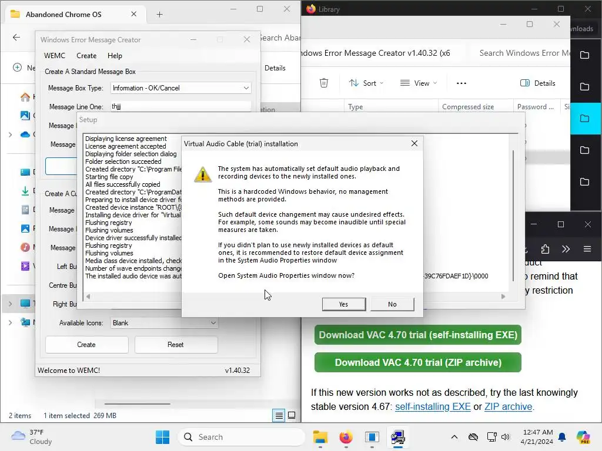Image resolution: width=602 pixels, height=451 pixels.
Task: Expand the Network tree node
Action: (11, 322)
